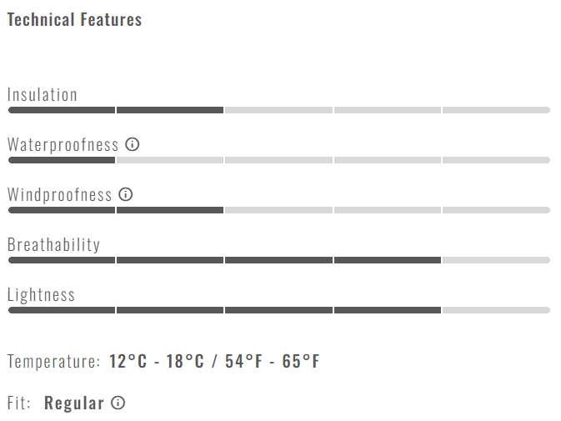561x421 pixels.
Task: Click the Breathability rating bar
Action: pos(278,260)
